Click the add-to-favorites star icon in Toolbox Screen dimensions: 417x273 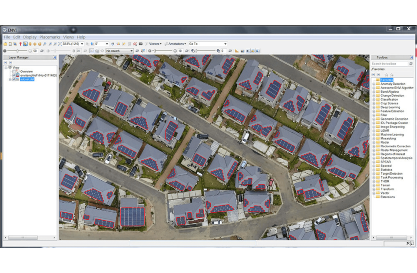pos(386,75)
